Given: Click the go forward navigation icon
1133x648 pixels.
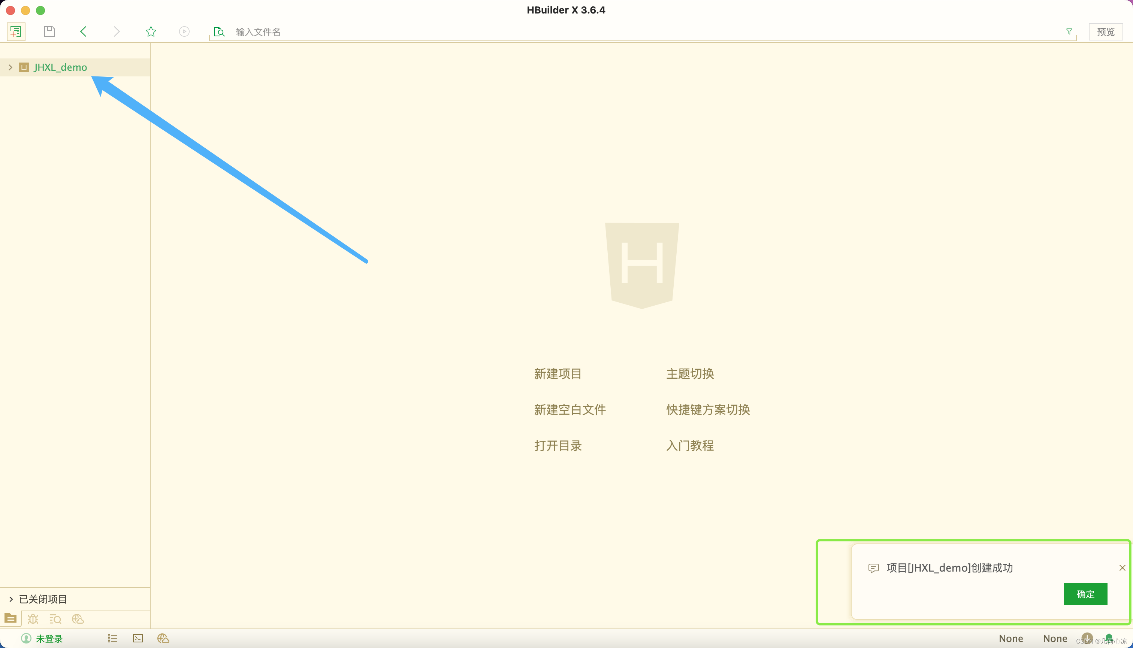Looking at the screenshot, I should pos(117,31).
